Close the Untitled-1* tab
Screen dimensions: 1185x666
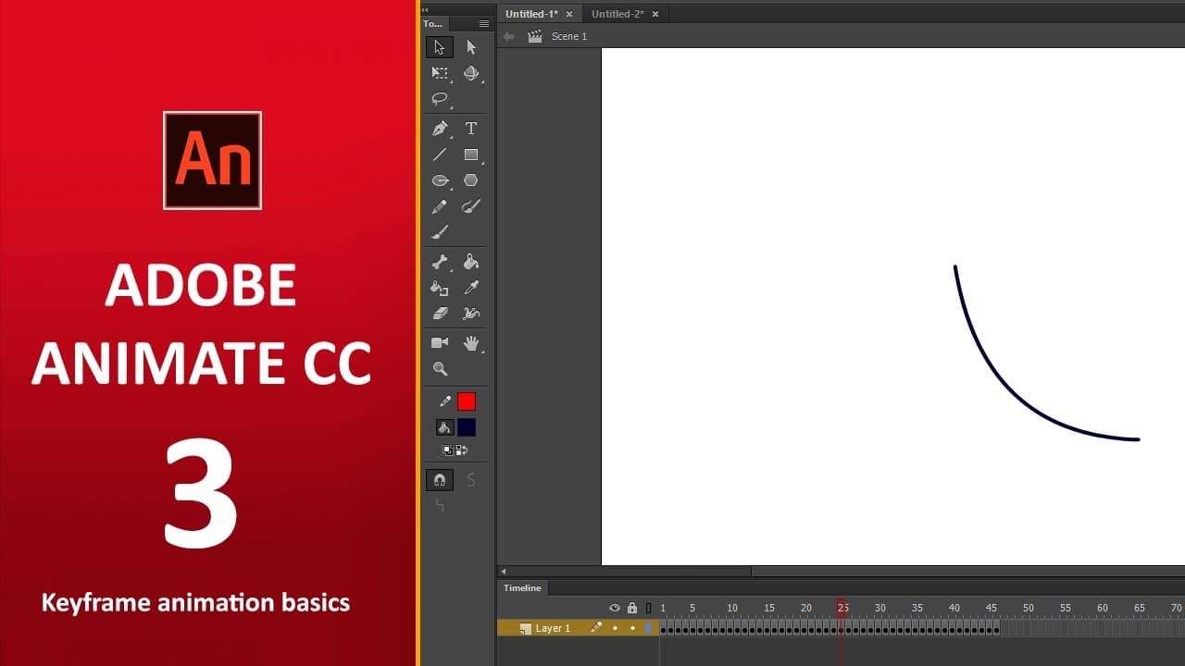pos(569,14)
